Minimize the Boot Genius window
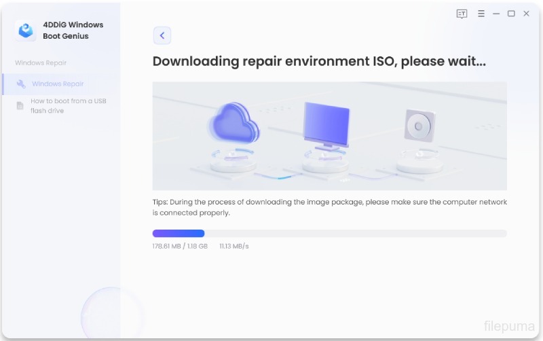This screenshot has width=543, height=341. [496, 14]
